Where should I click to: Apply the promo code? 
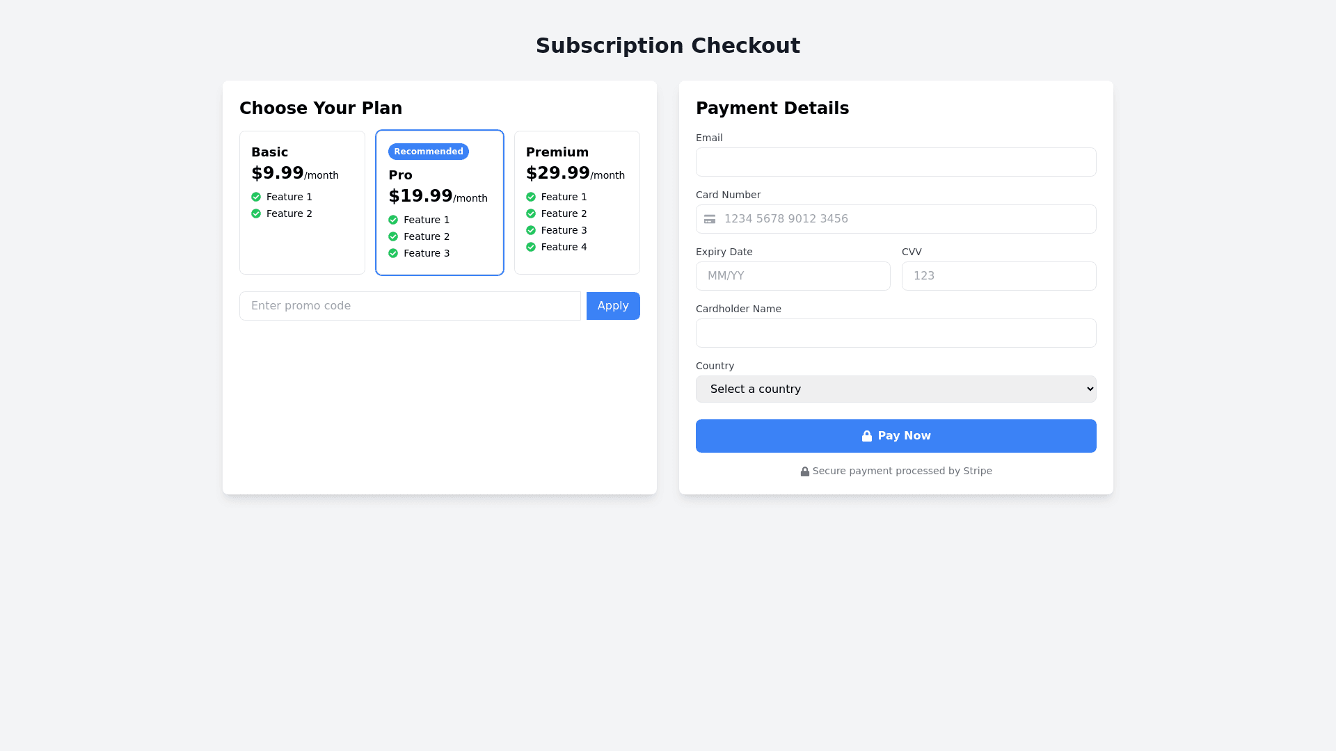[613, 306]
